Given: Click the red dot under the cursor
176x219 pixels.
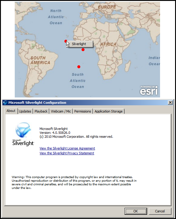Looking at the screenshot, I should 66,41.
